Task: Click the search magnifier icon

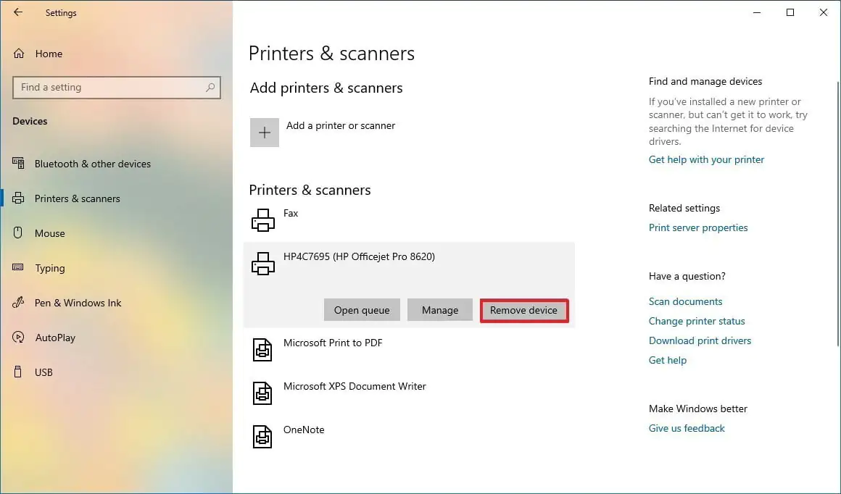Action: 210,88
